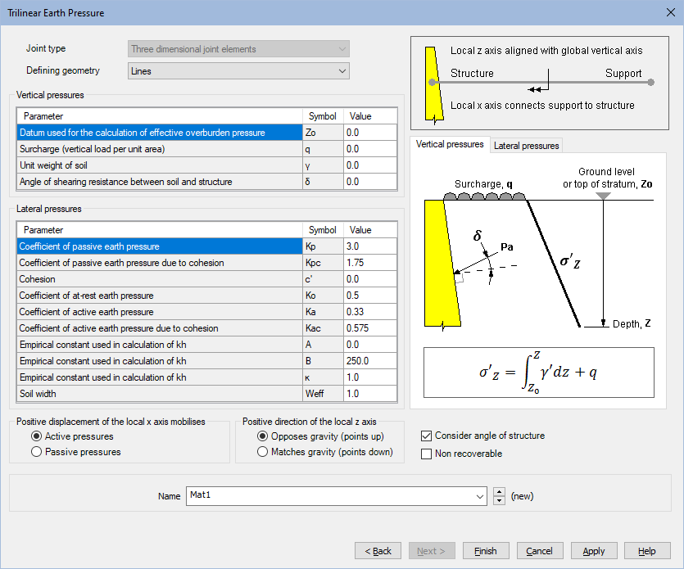Open the Joint type dropdown

[x=238, y=49]
